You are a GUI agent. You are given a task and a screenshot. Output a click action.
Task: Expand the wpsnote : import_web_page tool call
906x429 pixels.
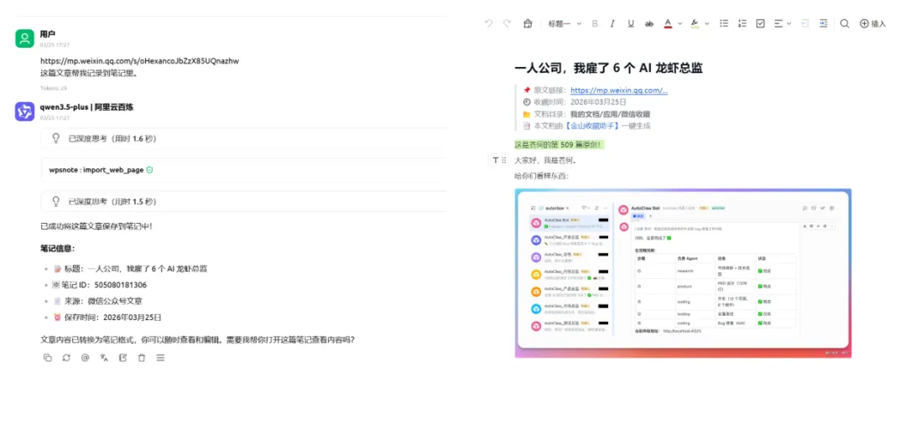point(243,170)
